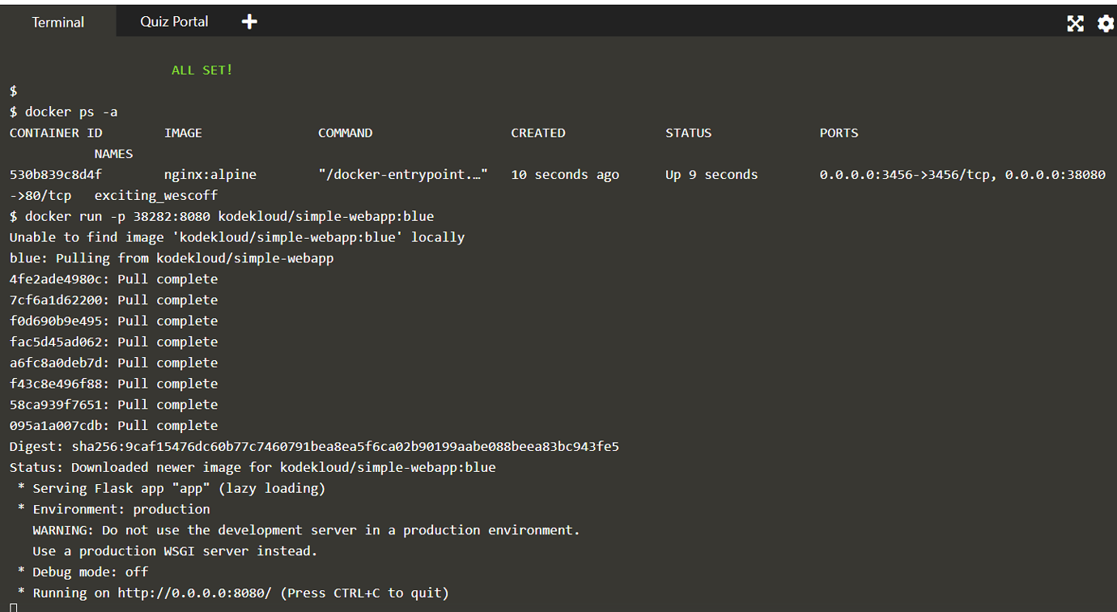Select the PORTS column header

click(839, 132)
